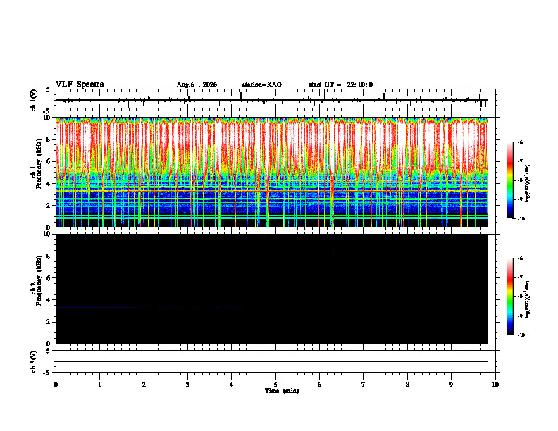Click the 8 minute tick label on time axis

tap(407, 385)
